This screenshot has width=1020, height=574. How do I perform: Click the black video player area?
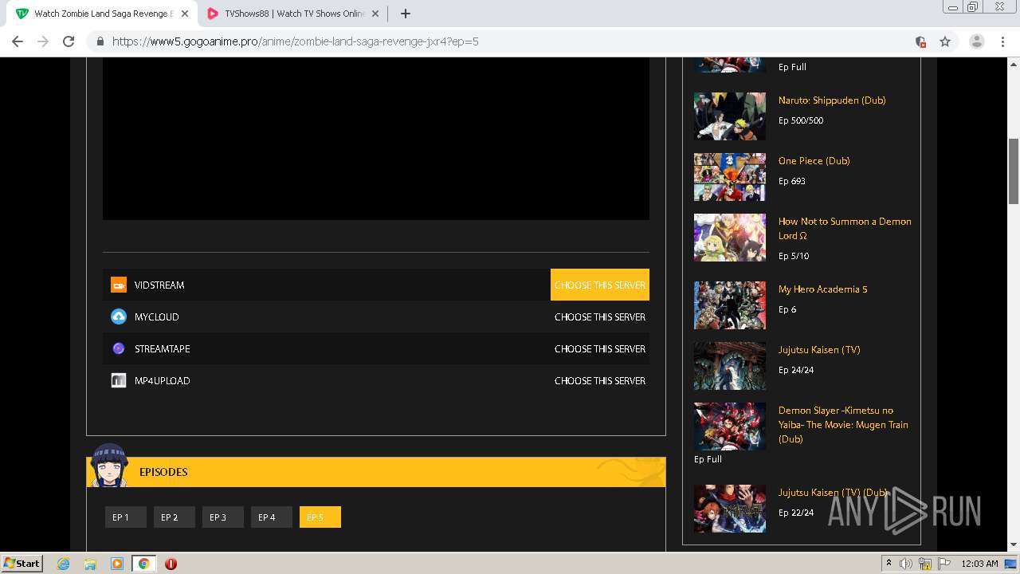click(376, 139)
